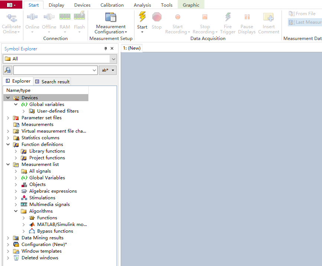Screen dimensions: 322x266
Task: Click the symbol search input field
Action: pyautogui.click(x=53, y=70)
